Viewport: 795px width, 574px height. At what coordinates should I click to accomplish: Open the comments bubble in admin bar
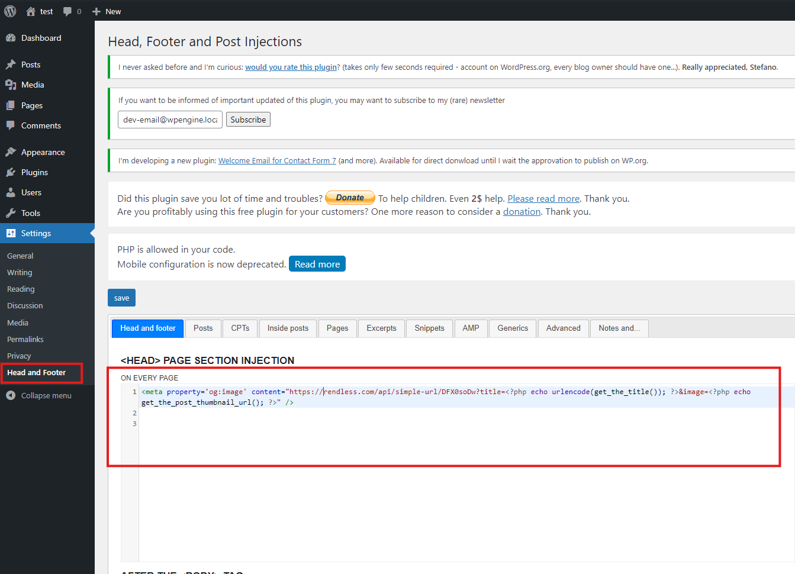point(67,11)
